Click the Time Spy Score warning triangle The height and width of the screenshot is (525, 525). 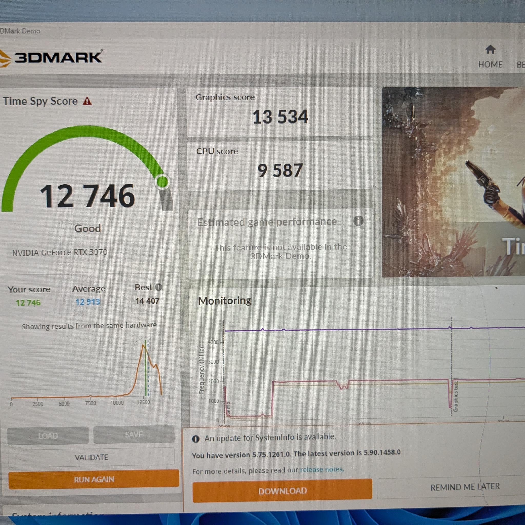(x=87, y=101)
